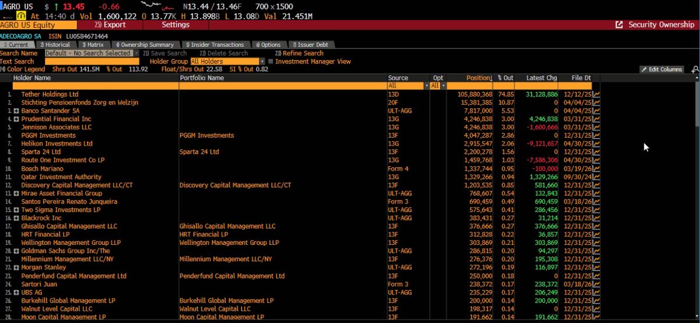The width and height of the screenshot is (700, 323).
Task: Expand the UBS AG holder row
Action: [16, 293]
